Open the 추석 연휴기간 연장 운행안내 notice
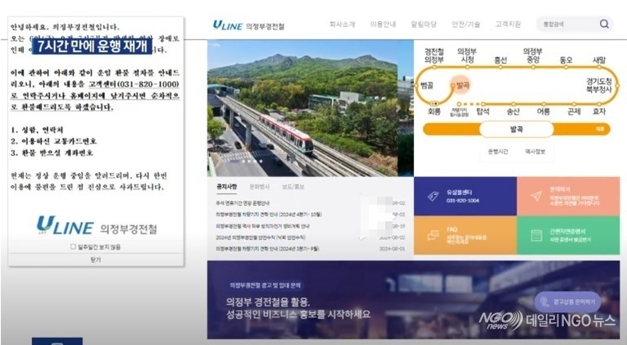The height and width of the screenshot is (345, 627). pyautogui.click(x=243, y=203)
